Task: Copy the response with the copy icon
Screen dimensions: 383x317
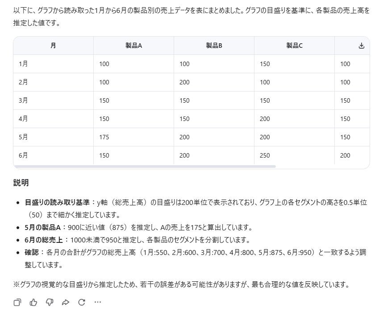Action: click(x=17, y=302)
